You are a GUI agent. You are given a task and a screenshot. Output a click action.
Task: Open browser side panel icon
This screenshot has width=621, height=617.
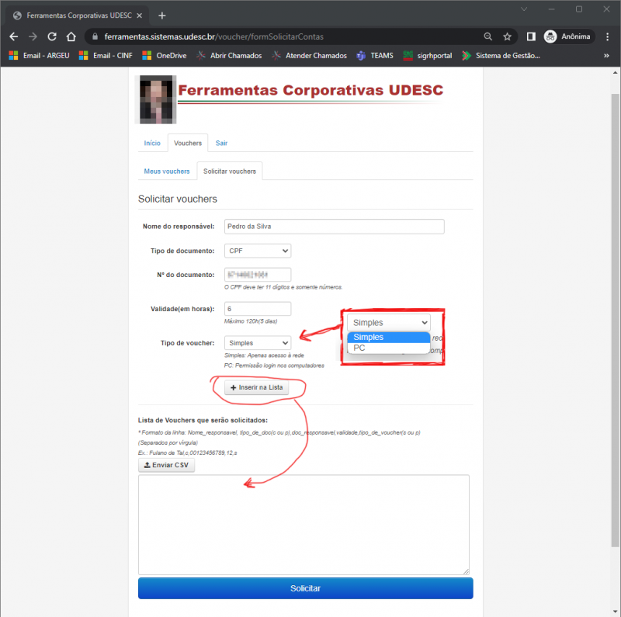pyautogui.click(x=531, y=36)
